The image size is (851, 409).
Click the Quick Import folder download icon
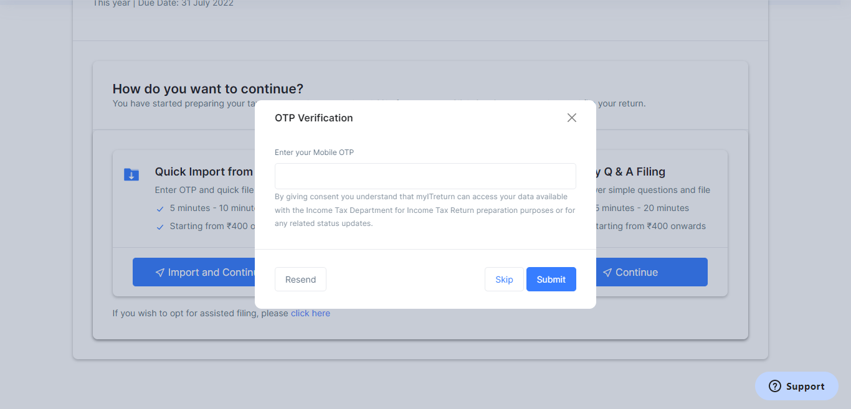pos(131,174)
